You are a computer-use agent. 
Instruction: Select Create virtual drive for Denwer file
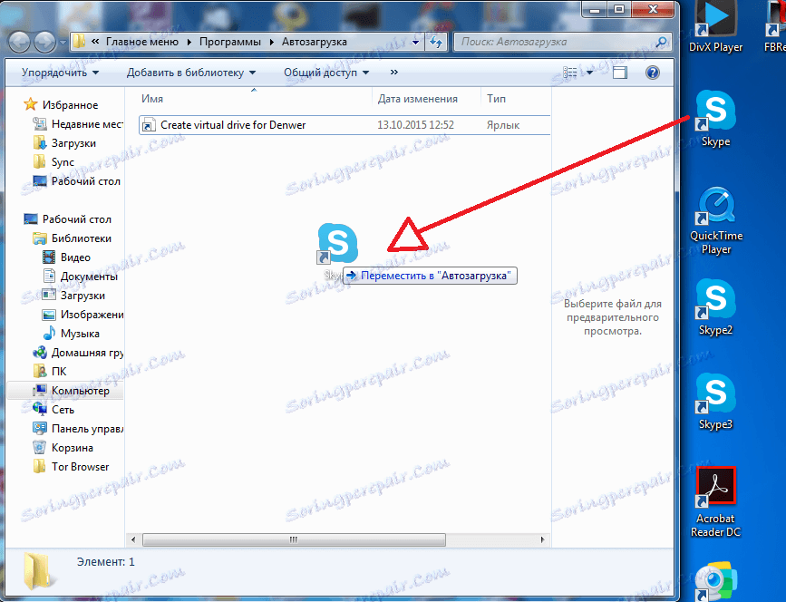(x=344, y=125)
